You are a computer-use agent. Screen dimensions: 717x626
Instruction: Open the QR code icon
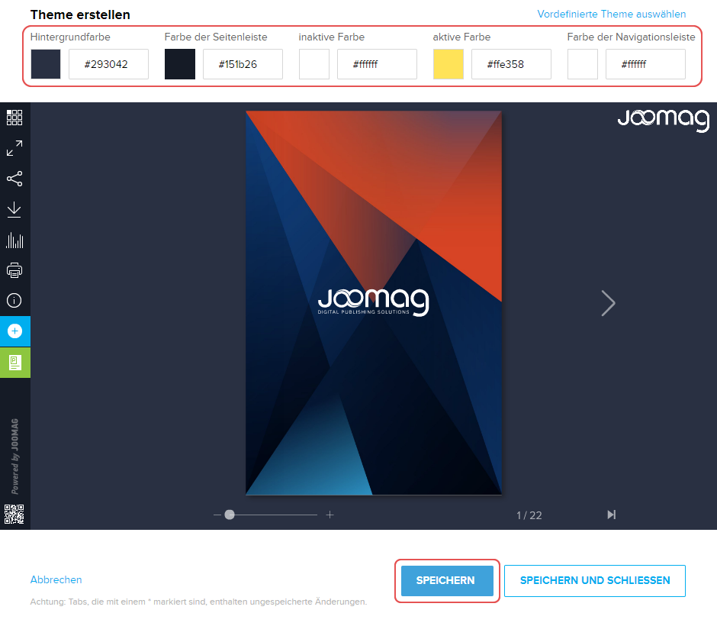(x=14, y=515)
